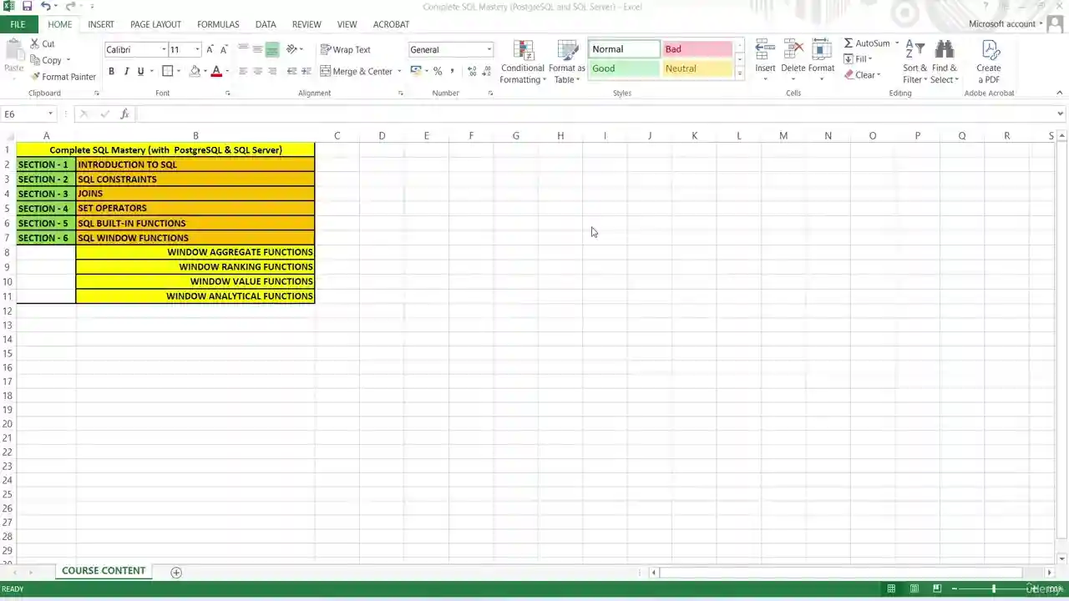Open Find & Select binoculars icon
Viewport: 1069px width, 601px height.
tap(945, 51)
